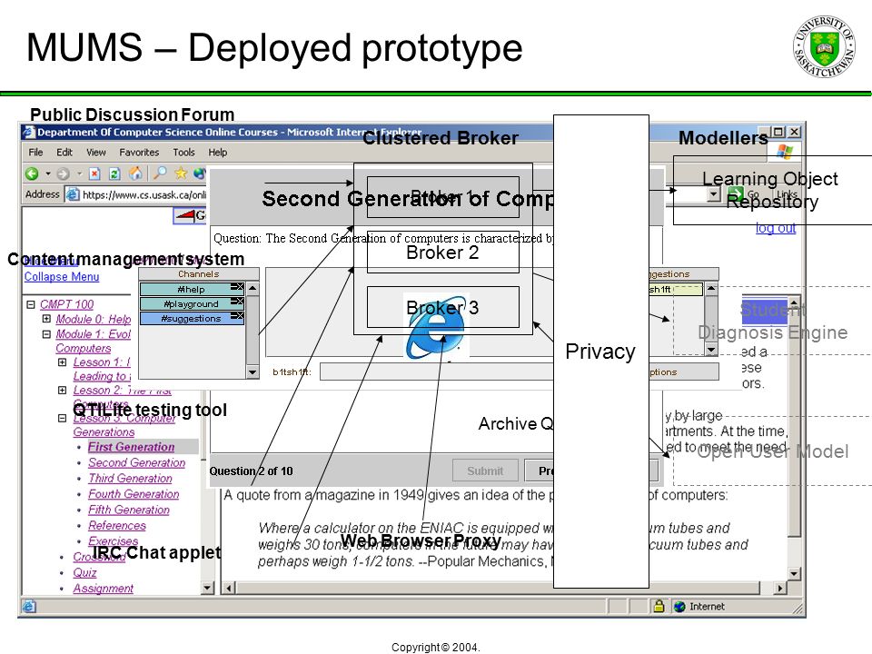
Task: Click the Windows flag logo throbber
Action: pyautogui.click(x=785, y=151)
